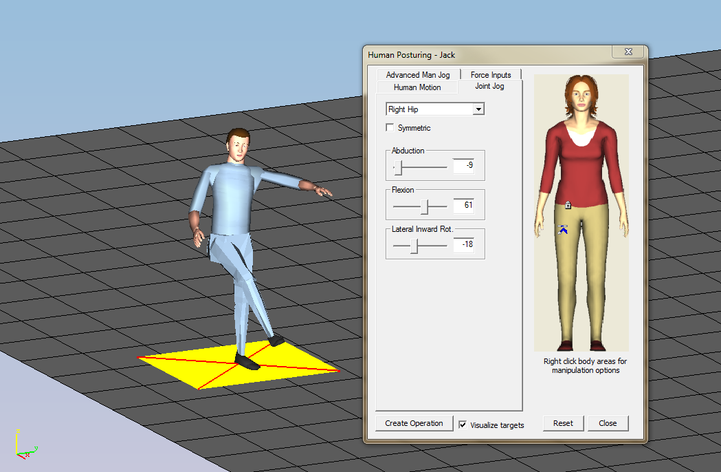Click the Flexion slider handle
Viewport: 721px width, 472px height.
pos(425,207)
